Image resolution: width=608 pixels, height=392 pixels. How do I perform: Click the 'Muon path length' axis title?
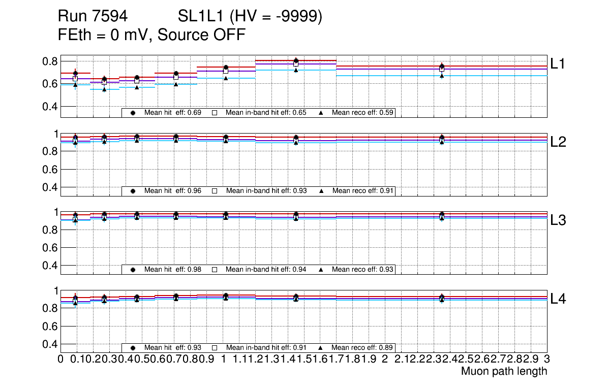(x=504, y=371)
